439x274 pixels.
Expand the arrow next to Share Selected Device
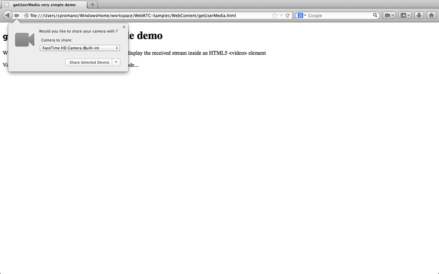coord(116,62)
